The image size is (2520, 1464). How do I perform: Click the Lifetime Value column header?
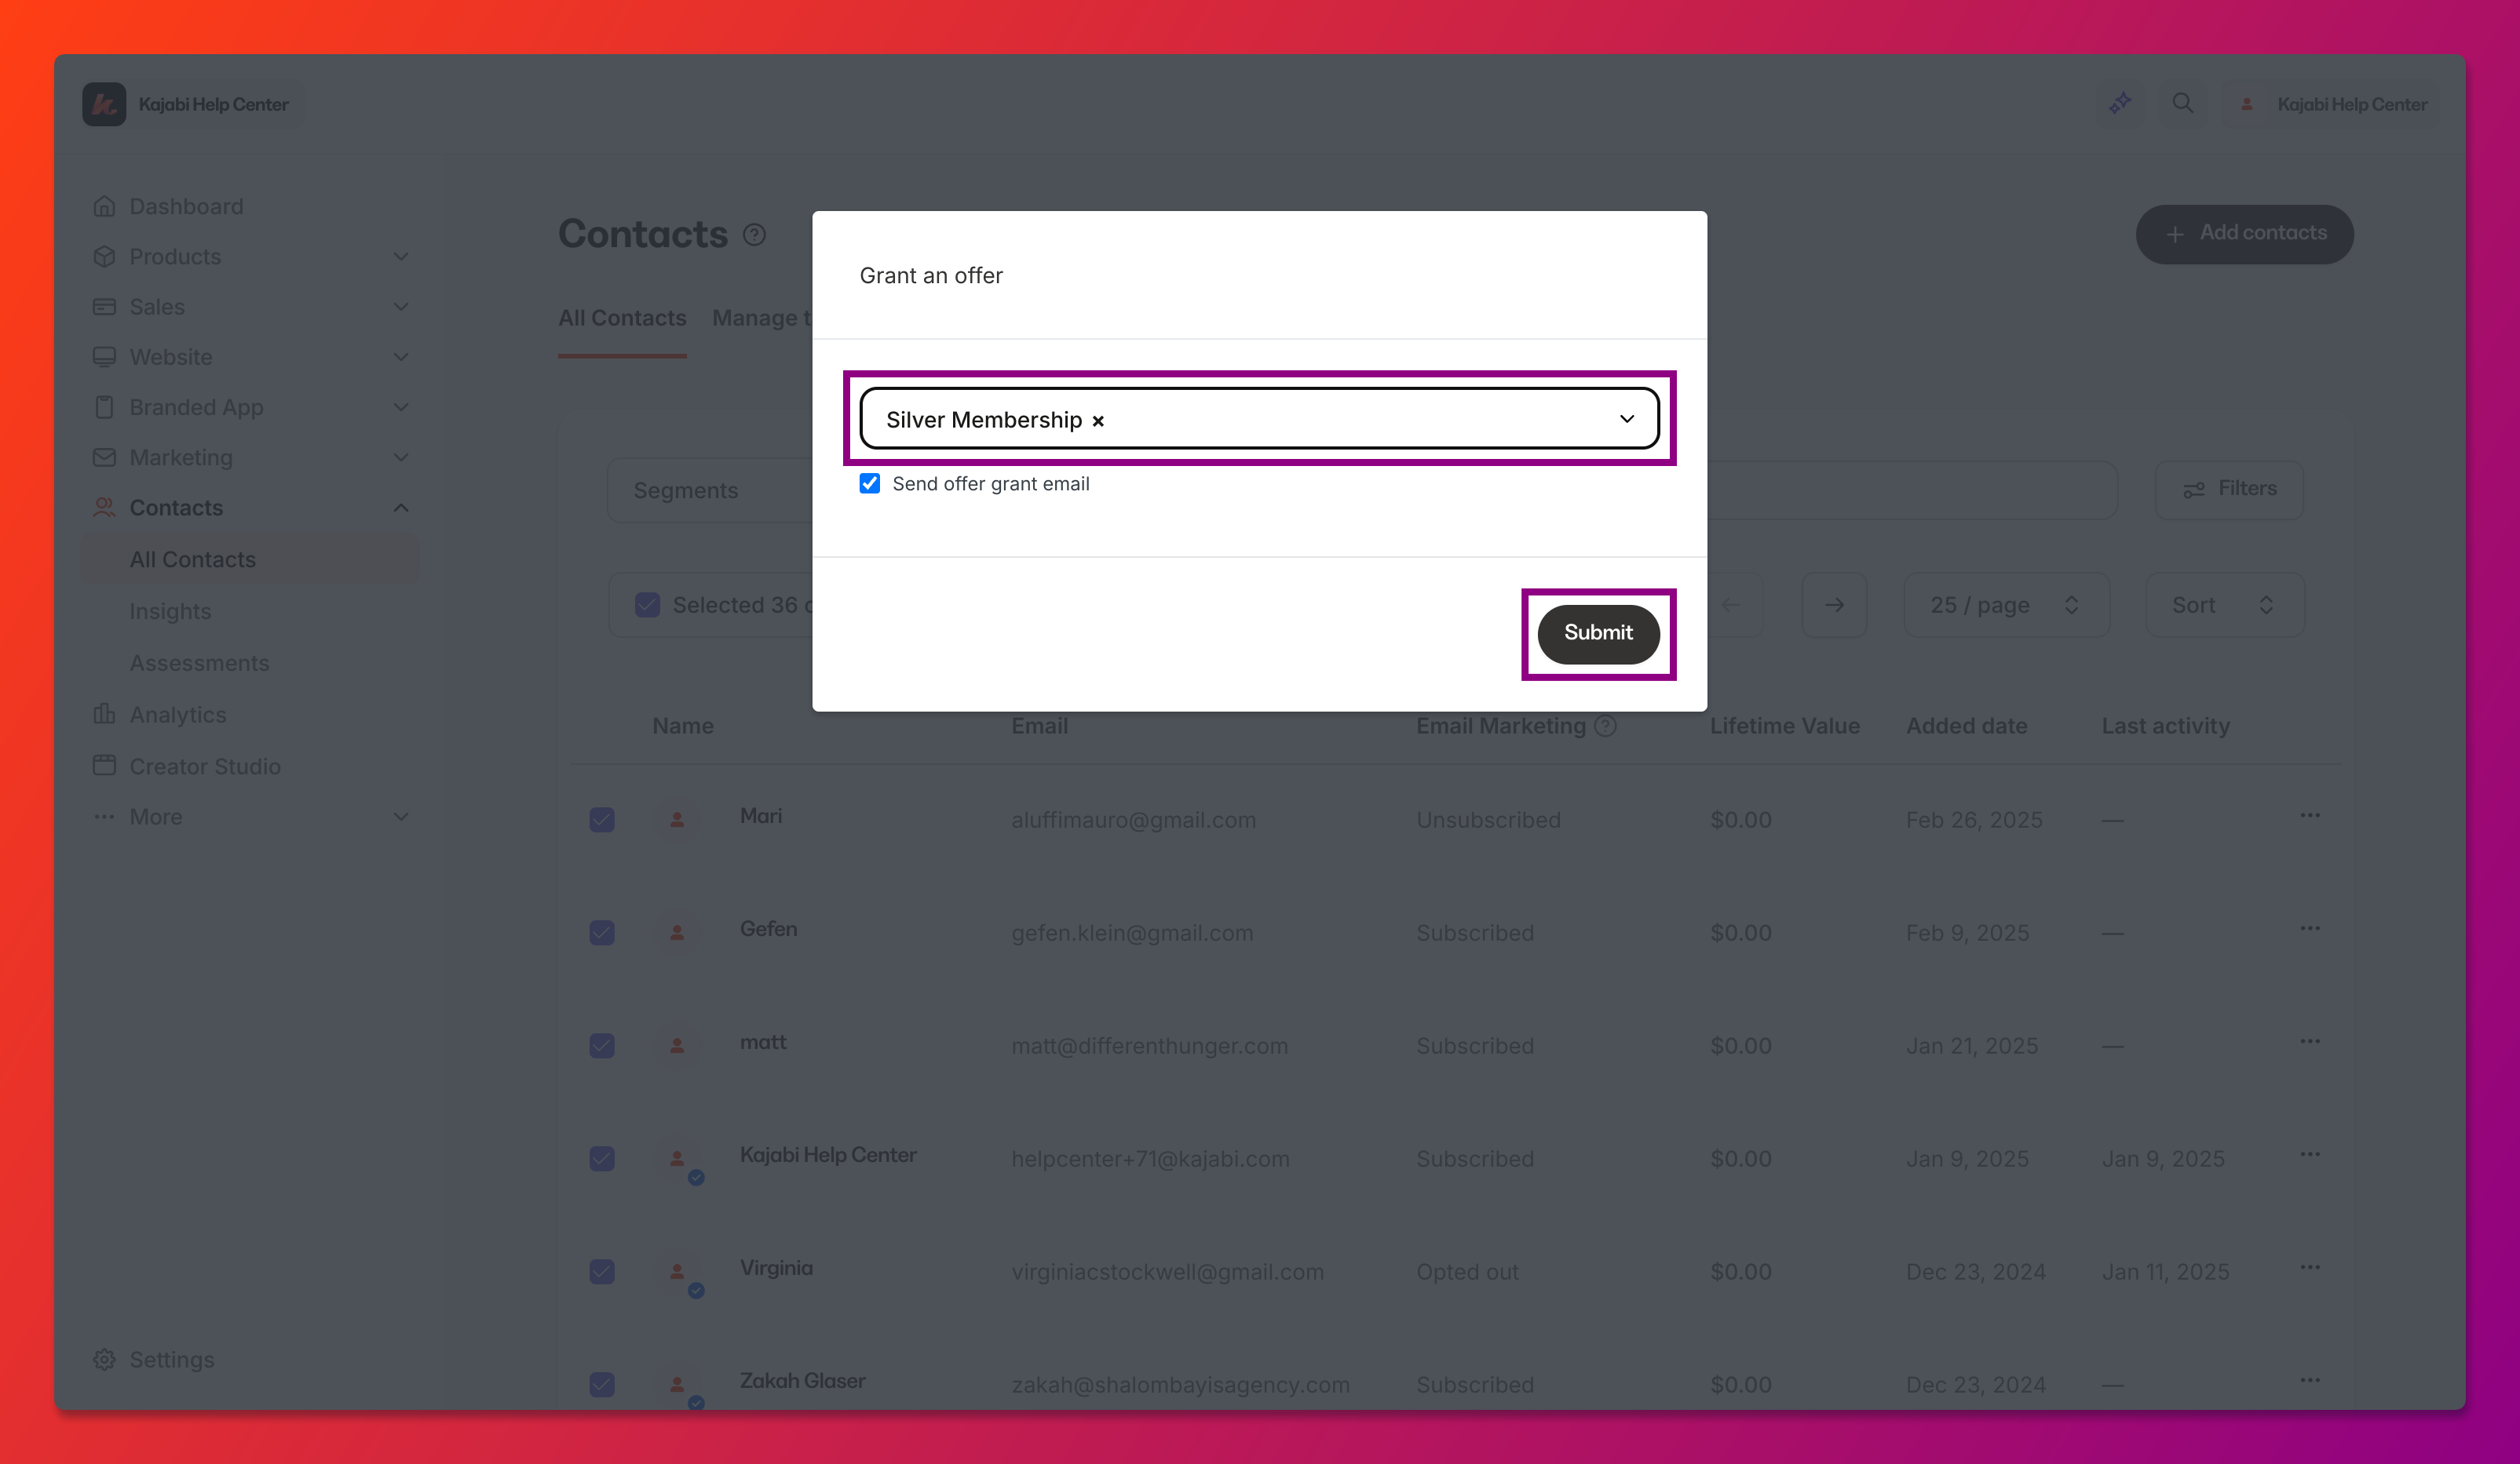[x=1784, y=726]
